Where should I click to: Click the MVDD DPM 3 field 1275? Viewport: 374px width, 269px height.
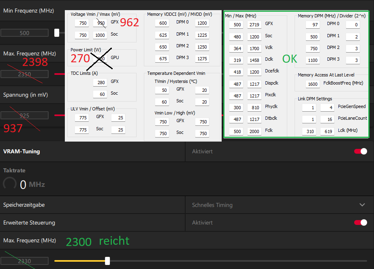point(202,59)
